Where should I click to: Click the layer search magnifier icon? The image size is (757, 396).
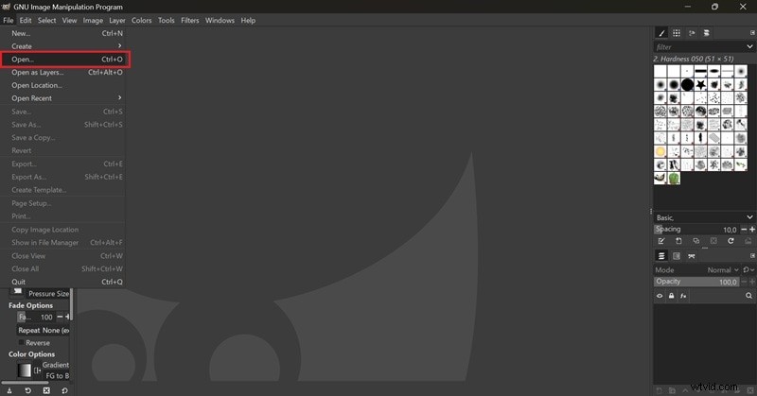point(748,296)
